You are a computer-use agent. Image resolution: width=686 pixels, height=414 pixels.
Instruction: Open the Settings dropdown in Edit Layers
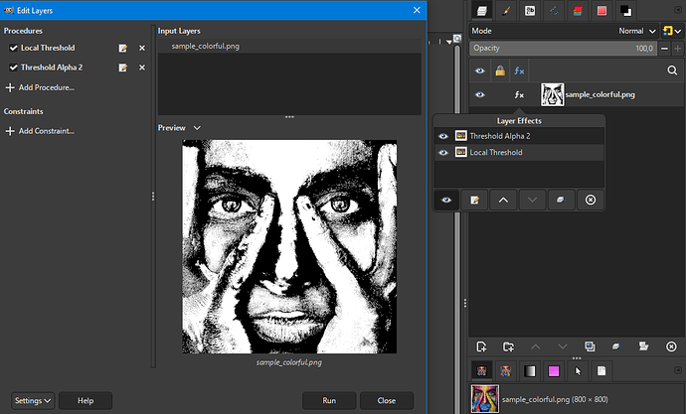[x=33, y=400]
